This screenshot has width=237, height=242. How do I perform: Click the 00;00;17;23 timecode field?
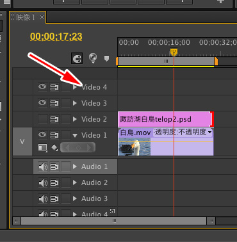56,36
